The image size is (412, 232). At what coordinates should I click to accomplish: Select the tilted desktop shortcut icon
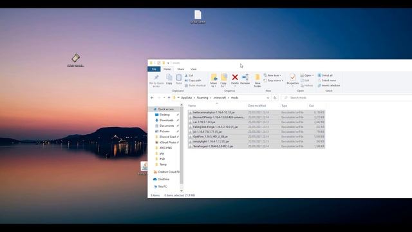tap(76, 58)
